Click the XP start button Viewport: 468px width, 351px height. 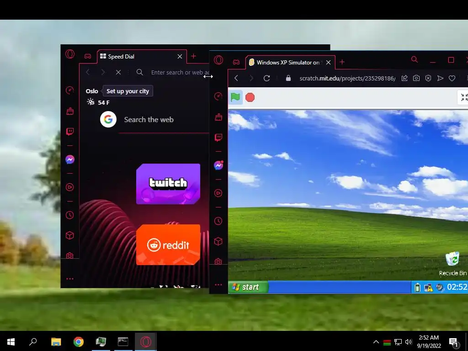pos(248,287)
